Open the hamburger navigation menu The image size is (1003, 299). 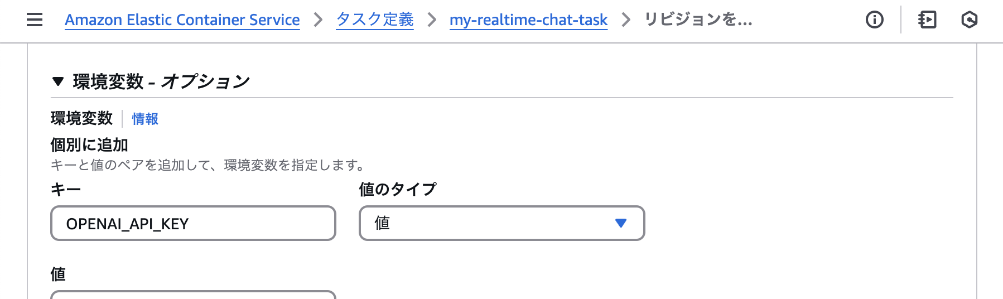click(x=35, y=20)
